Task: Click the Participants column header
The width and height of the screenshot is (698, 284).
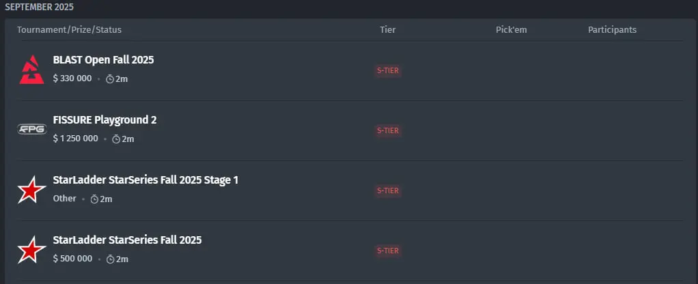Action: (x=612, y=30)
